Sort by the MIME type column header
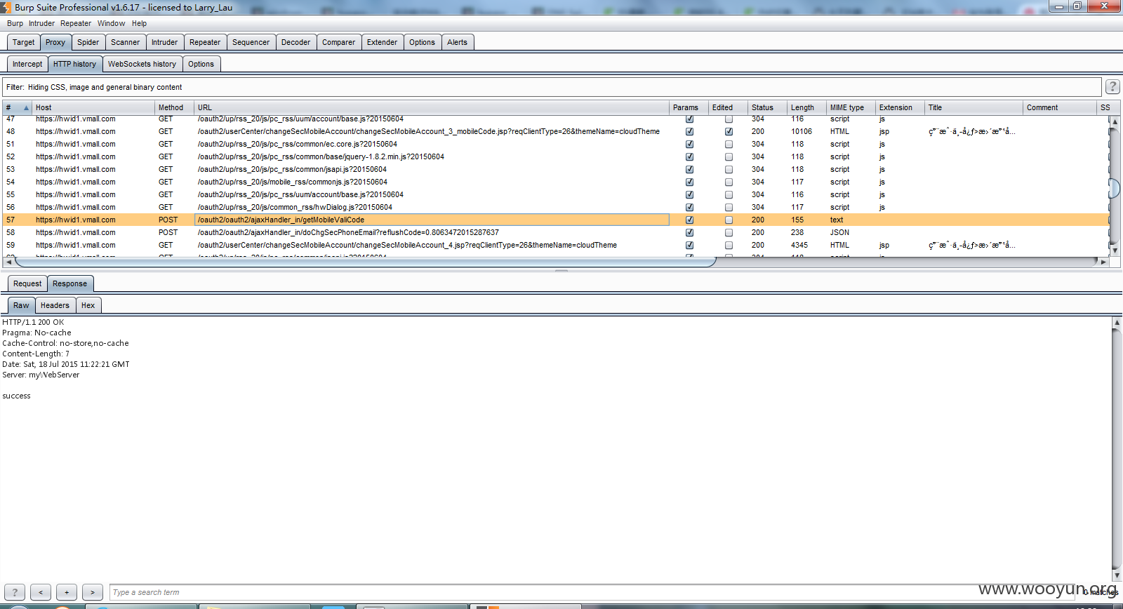This screenshot has height=609, width=1123. coord(851,107)
